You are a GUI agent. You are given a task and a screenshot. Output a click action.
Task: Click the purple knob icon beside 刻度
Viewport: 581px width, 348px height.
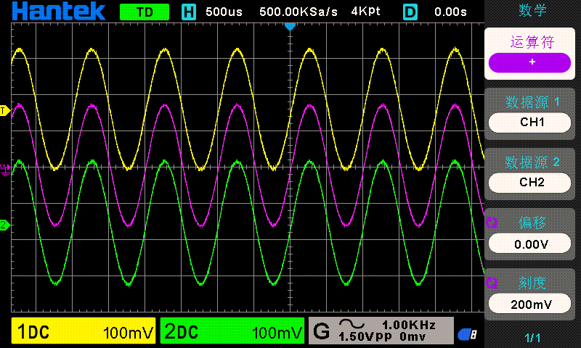tap(491, 282)
